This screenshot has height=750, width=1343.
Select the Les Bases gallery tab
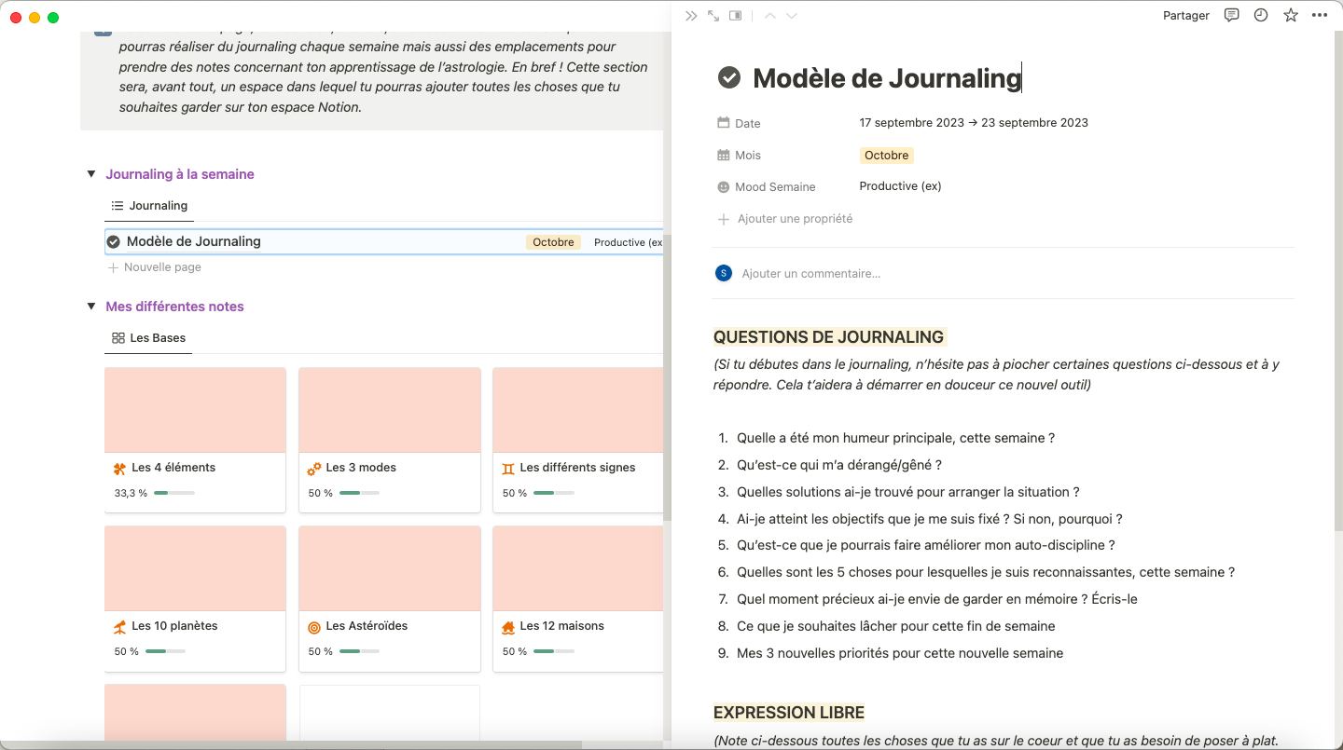[x=149, y=338]
